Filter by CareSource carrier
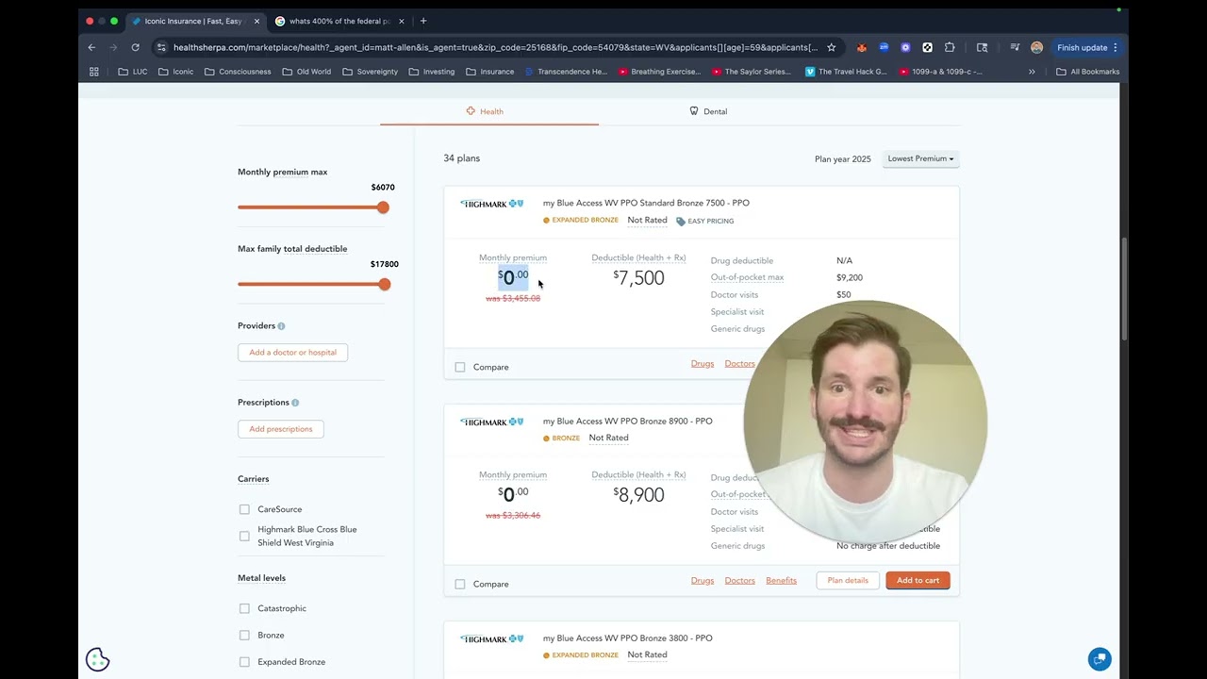 coord(244,509)
